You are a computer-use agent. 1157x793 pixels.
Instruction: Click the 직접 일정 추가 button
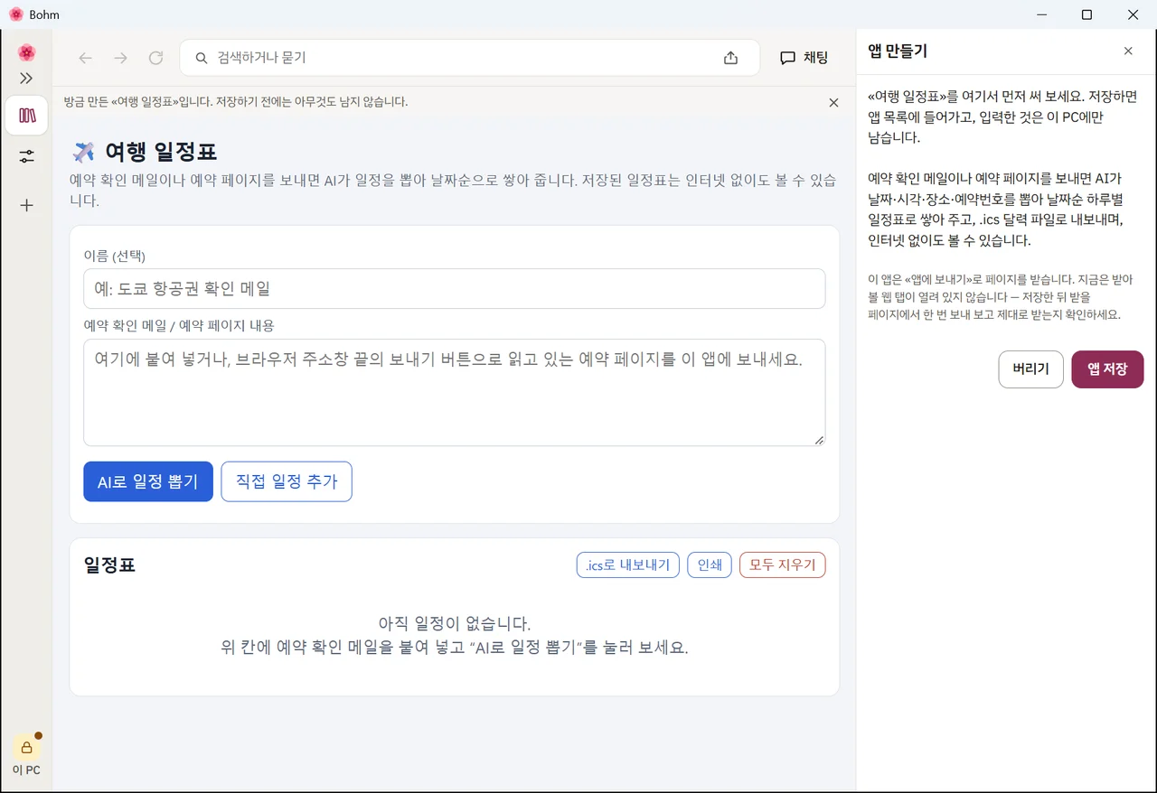tap(287, 481)
